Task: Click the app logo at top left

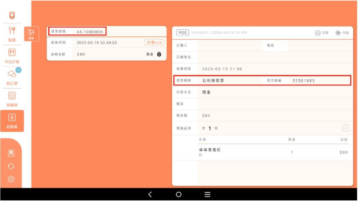Action: pos(12,15)
